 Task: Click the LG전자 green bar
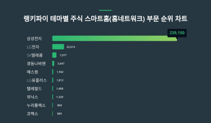coord(58,47)
